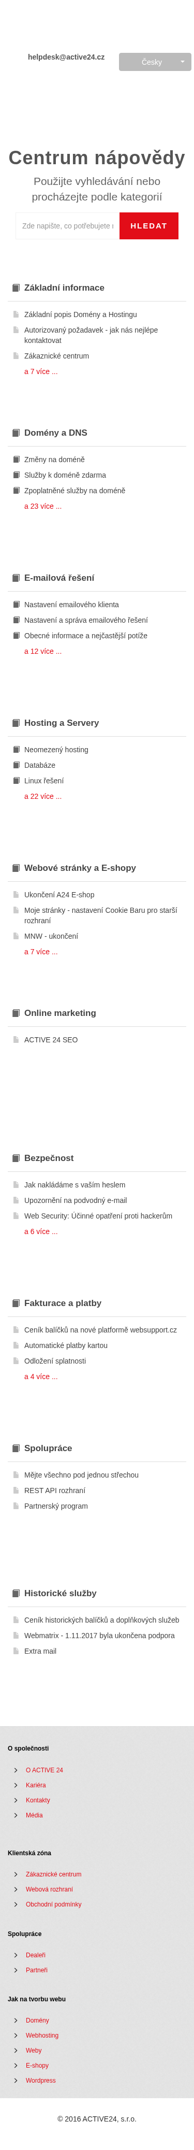This screenshot has width=194, height=2150.
Task: Open the ACTIVE 24 SEO article
Action: [51, 1040]
